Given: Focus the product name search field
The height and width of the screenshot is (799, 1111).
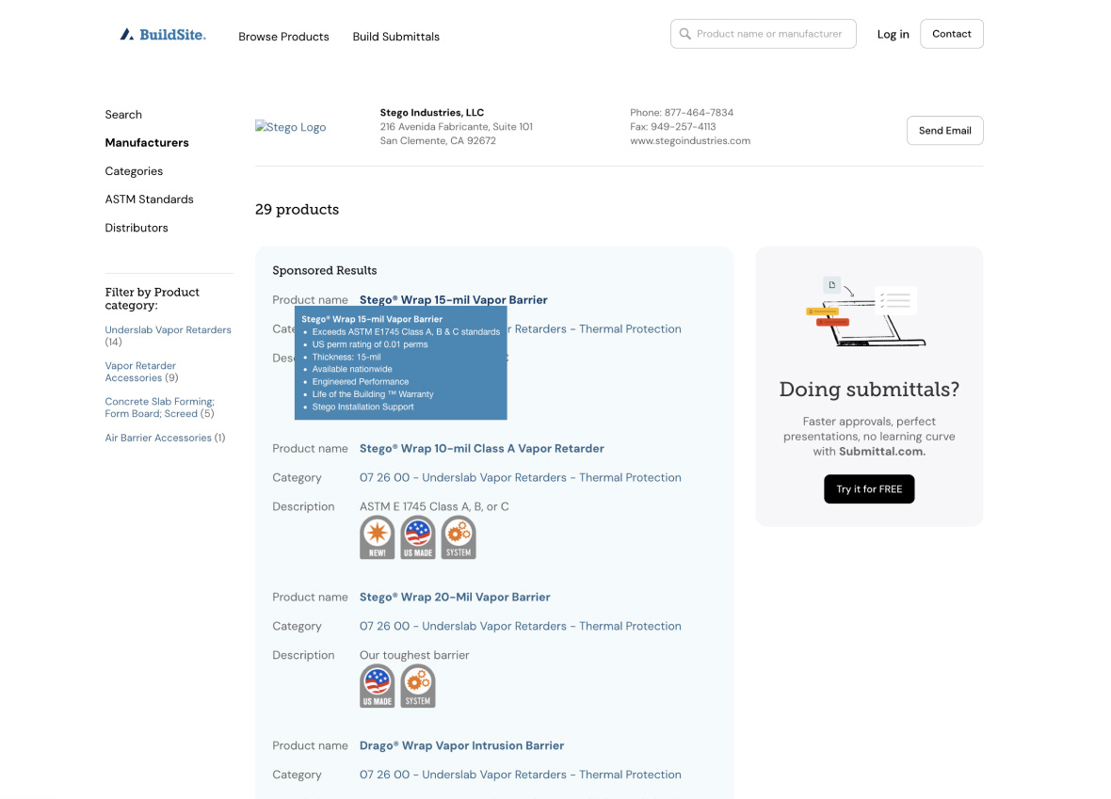Looking at the screenshot, I should pyautogui.click(x=763, y=34).
